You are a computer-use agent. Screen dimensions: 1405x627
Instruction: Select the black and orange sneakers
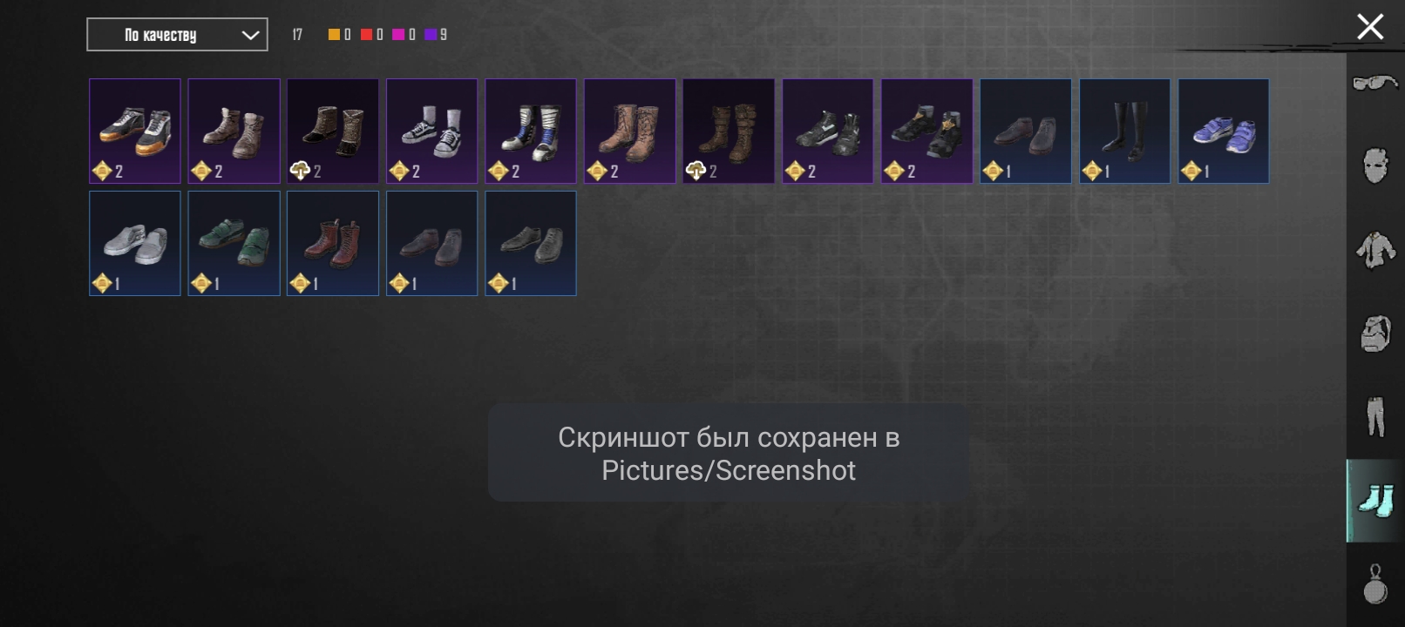pos(135,131)
